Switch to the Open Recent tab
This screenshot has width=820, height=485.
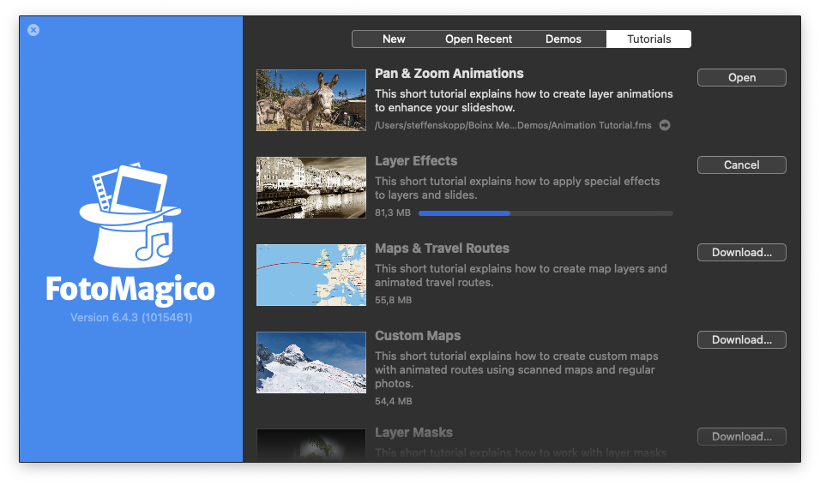(479, 39)
